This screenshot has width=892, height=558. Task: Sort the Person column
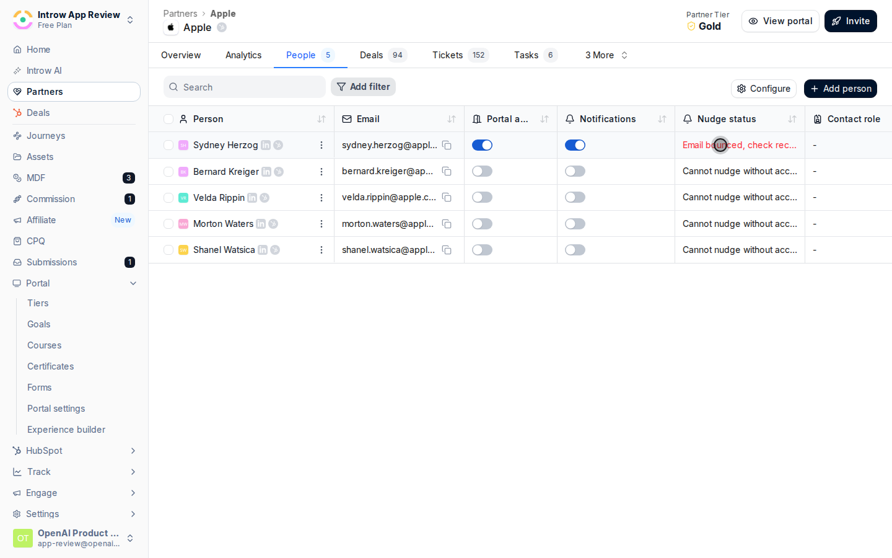point(321,119)
